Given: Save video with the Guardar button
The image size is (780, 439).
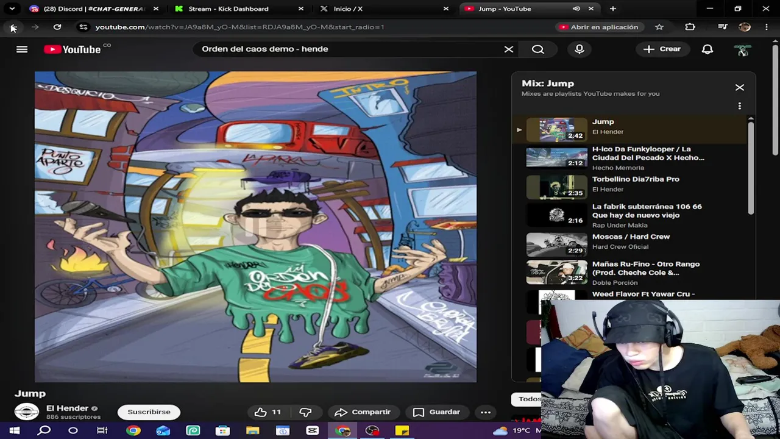Looking at the screenshot, I should [x=437, y=412].
